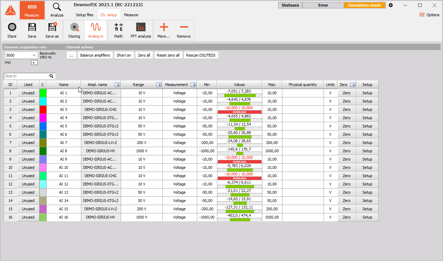
Task: Click Setup button for AI 6
Action: 367,134
